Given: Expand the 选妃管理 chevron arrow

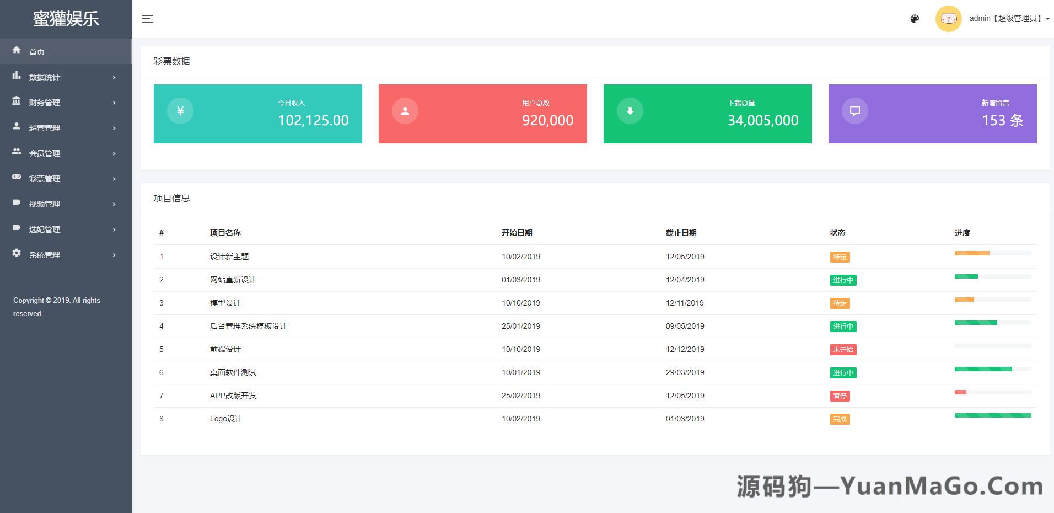Looking at the screenshot, I should 114,230.
